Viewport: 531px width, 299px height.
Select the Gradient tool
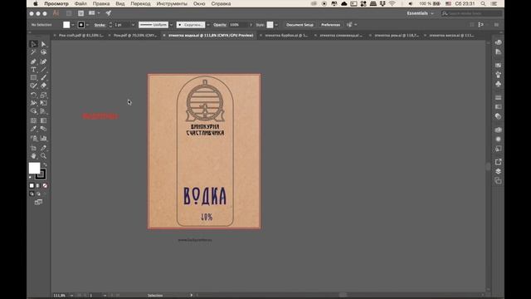point(43,120)
